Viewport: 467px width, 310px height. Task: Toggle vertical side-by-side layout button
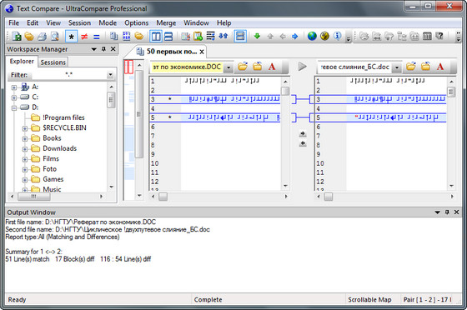click(x=156, y=37)
